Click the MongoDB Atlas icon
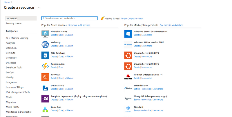This screenshot has width=232, height=117. coord(128,99)
